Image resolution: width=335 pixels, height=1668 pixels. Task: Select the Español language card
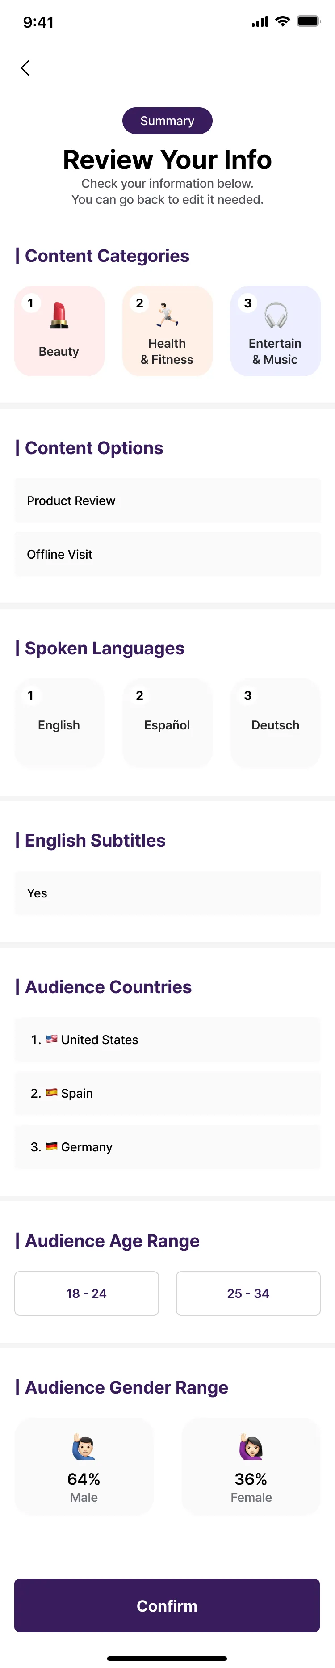point(167,723)
